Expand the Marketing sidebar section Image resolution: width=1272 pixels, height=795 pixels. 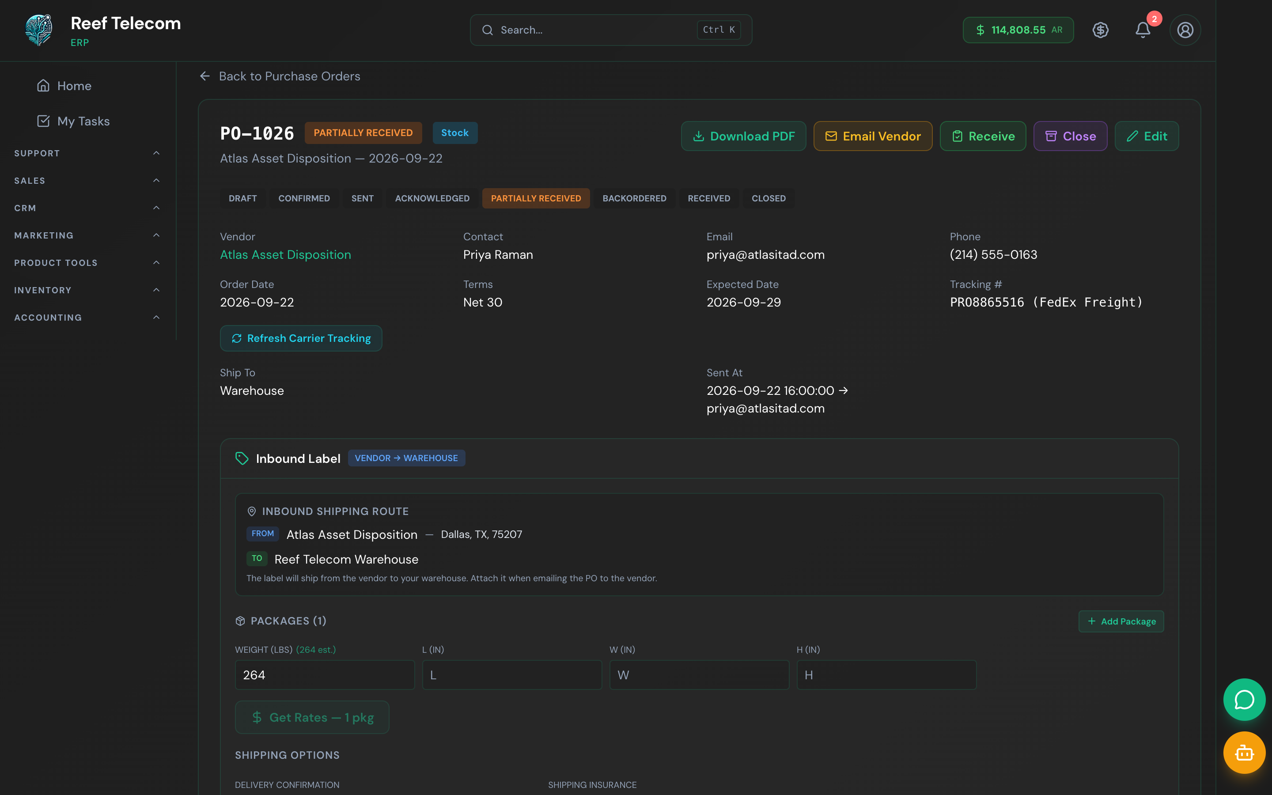(x=88, y=235)
